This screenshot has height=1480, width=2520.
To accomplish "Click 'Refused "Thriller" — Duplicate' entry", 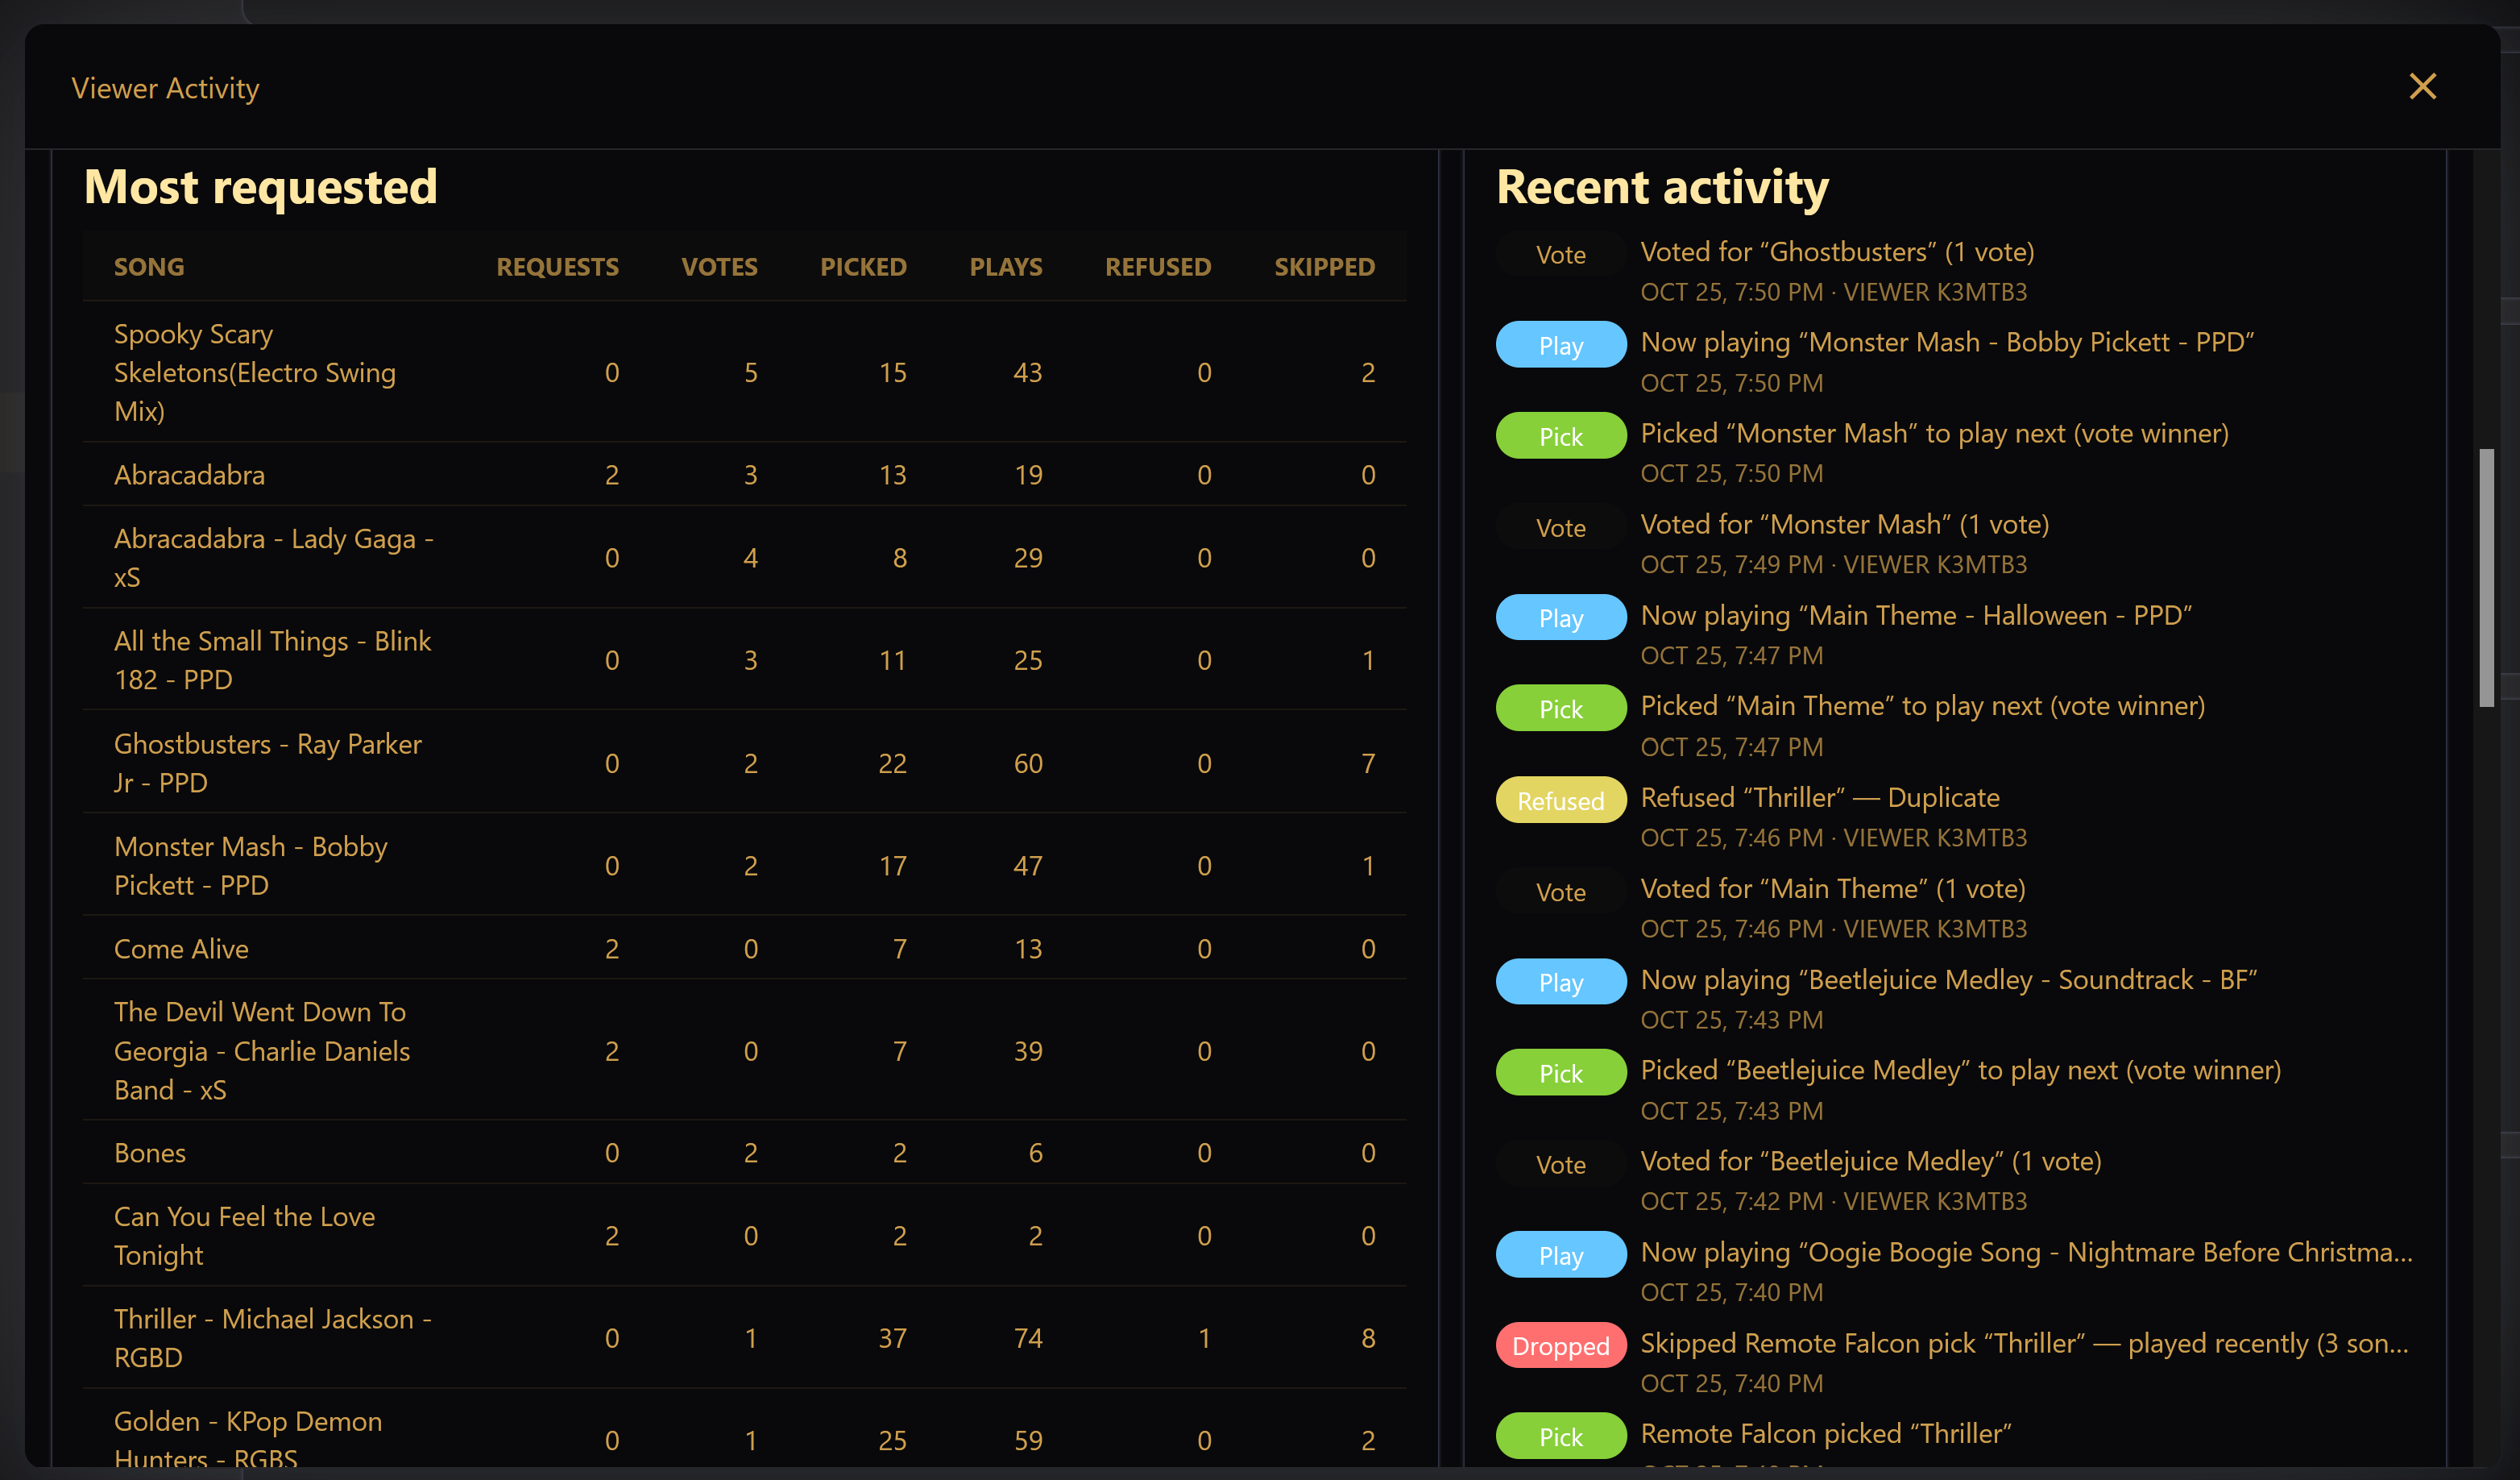I will click(x=1819, y=797).
